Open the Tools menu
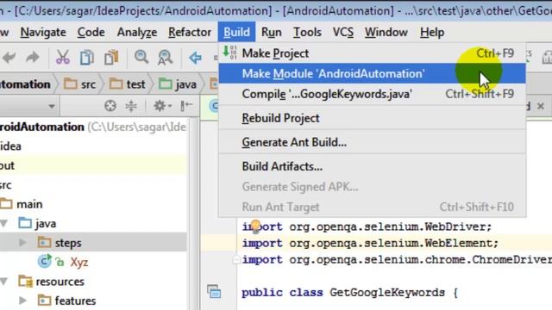Viewport: 552px width, 310px height. 307,33
